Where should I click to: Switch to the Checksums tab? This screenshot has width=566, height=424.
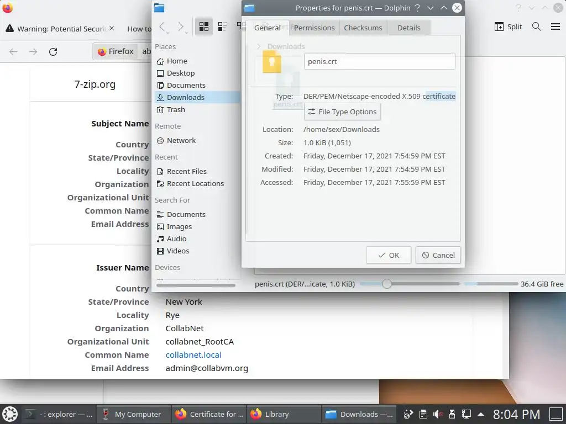[363, 28]
